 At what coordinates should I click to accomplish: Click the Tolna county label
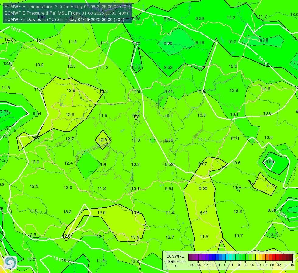pyautogui.click(x=107, y=157)
